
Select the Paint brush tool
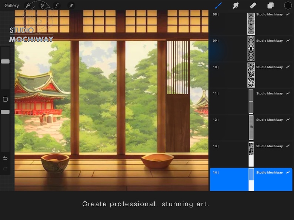pyautogui.click(x=218, y=6)
